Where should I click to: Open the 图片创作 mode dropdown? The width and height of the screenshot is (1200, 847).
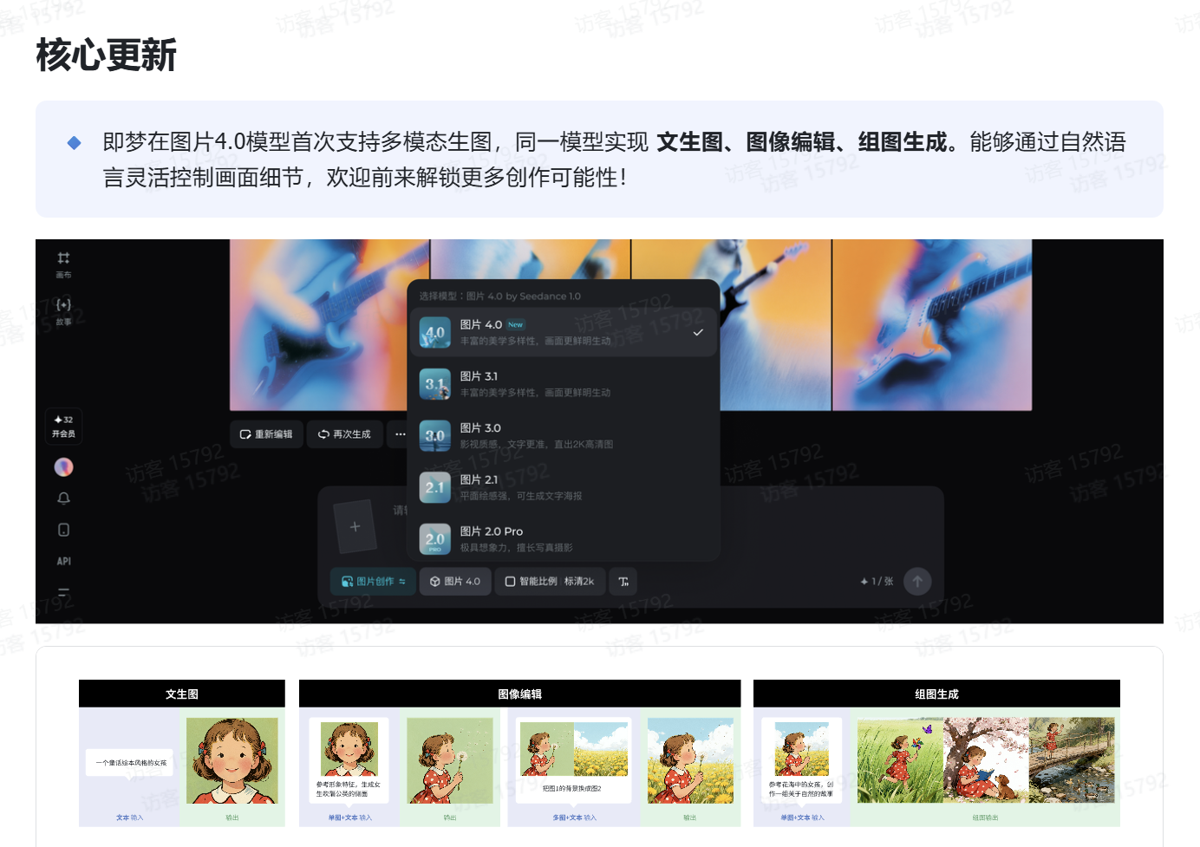372,581
